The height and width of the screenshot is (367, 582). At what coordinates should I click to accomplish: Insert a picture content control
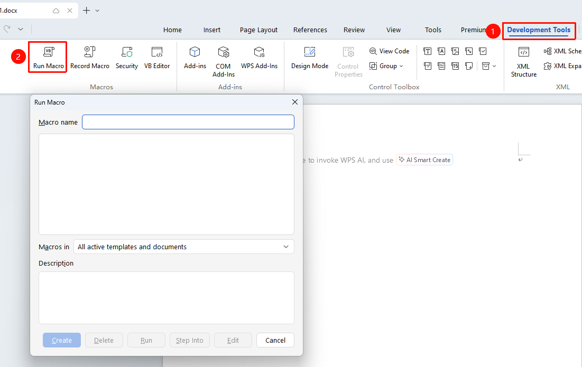[x=455, y=51]
